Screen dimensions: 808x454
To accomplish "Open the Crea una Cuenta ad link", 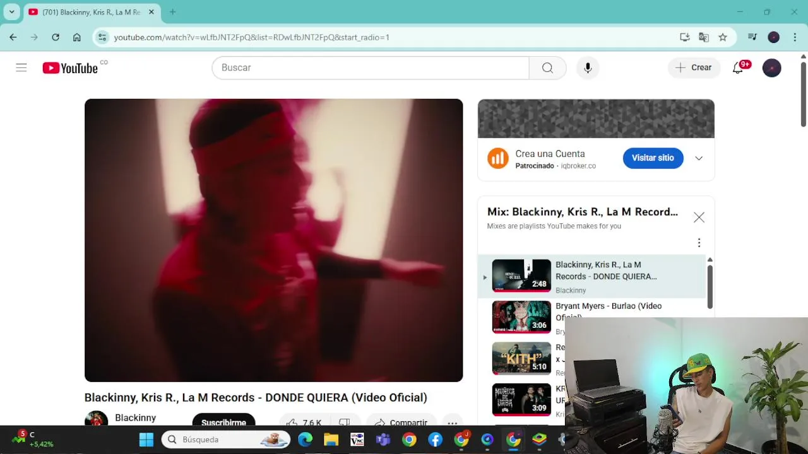I will pos(550,154).
